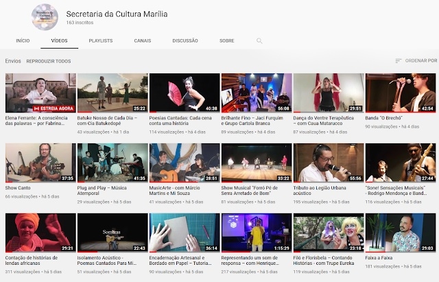Open Isolamento Acústico Sombras thumbnail
Viewport: 439px width, 282px height.
(x=112, y=233)
